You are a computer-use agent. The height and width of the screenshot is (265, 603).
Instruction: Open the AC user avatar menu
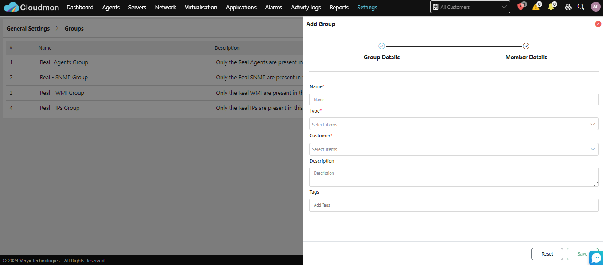click(596, 7)
